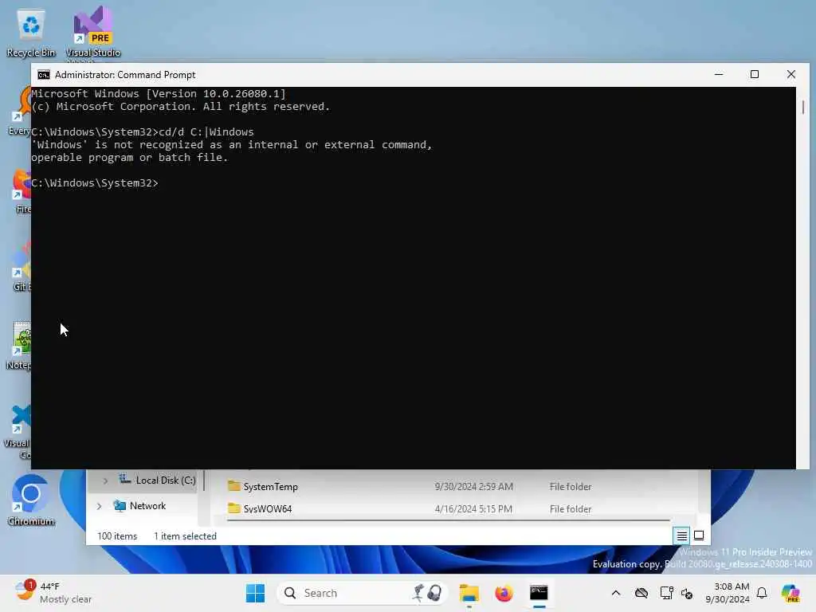Select the Command Prompt taskbar icon

[539, 593]
